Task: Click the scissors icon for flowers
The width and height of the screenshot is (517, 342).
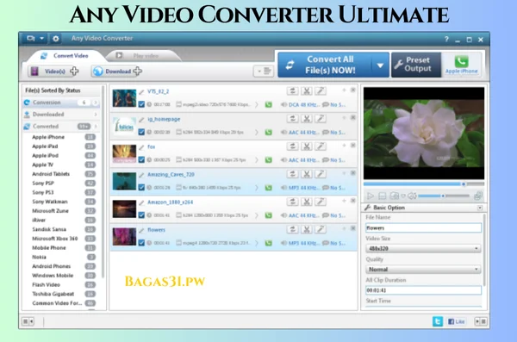Action: pyautogui.click(x=307, y=229)
